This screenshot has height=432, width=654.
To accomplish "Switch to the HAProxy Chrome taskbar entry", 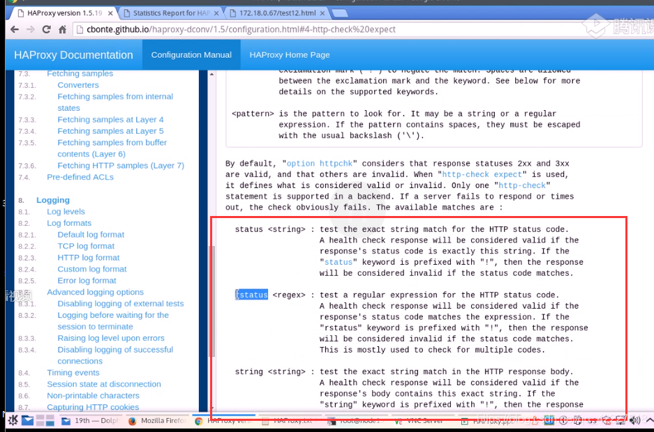I will tap(223, 421).
